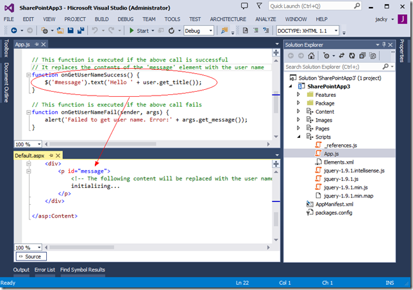Click the Open File toolbar icon

click(x=60, y=31)
